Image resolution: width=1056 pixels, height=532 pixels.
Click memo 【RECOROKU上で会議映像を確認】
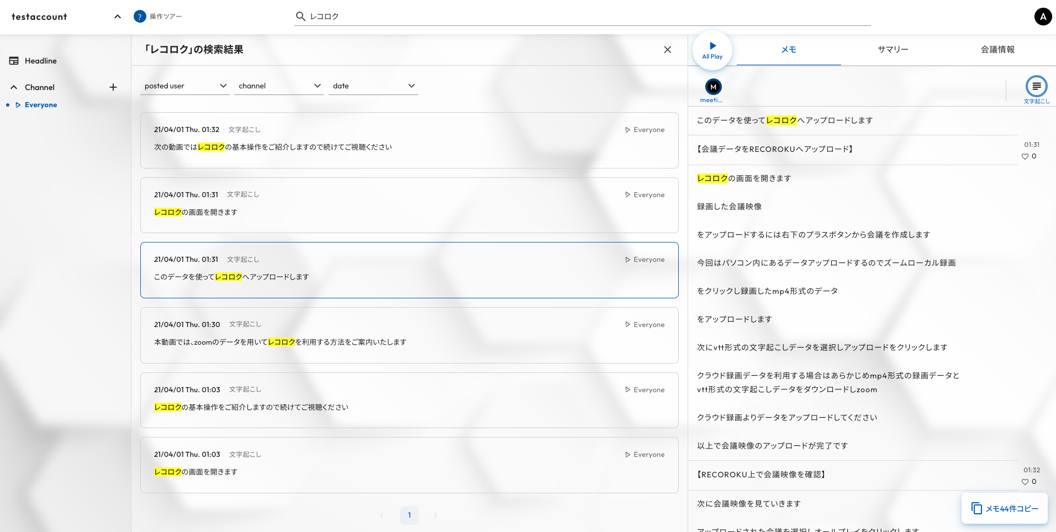761,475
